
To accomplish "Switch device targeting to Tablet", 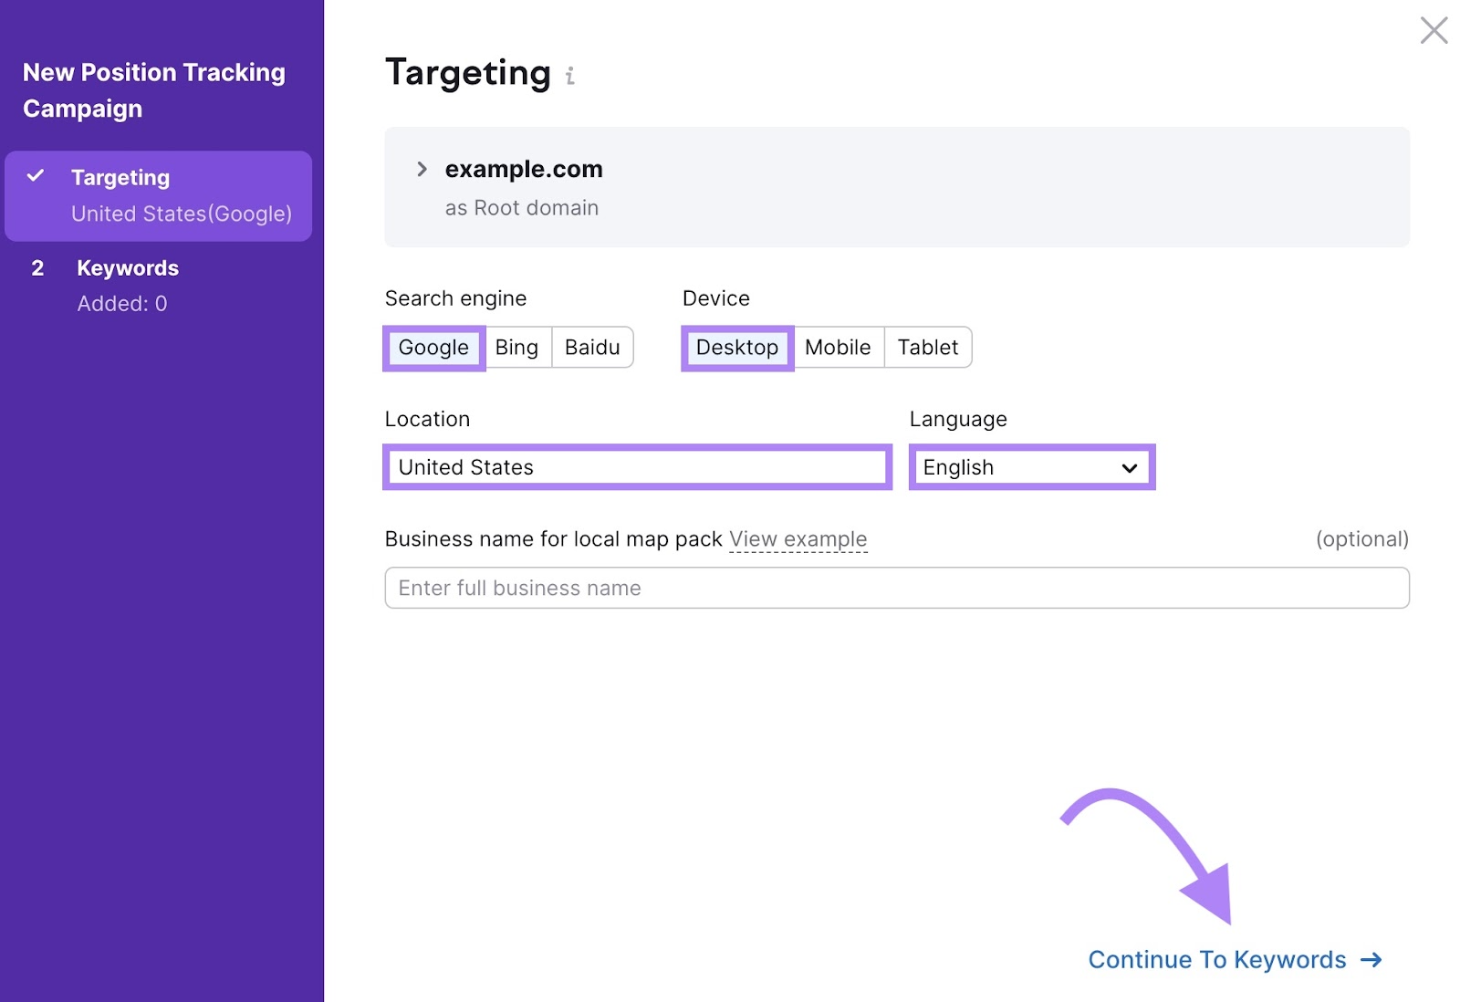I will pos(928,348).
